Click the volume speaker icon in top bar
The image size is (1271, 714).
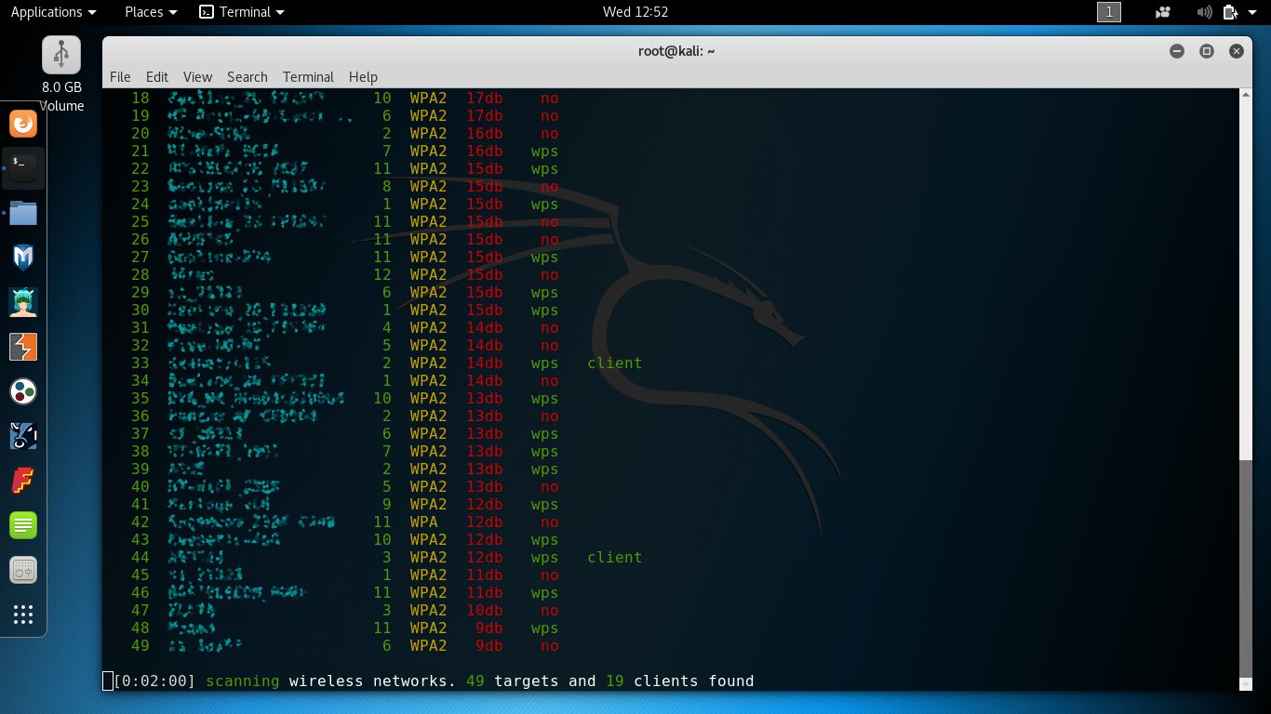(x=1204, y=12)
